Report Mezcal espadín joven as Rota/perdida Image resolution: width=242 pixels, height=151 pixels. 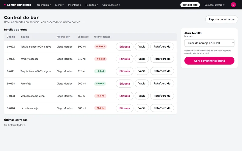click(162, 96)
